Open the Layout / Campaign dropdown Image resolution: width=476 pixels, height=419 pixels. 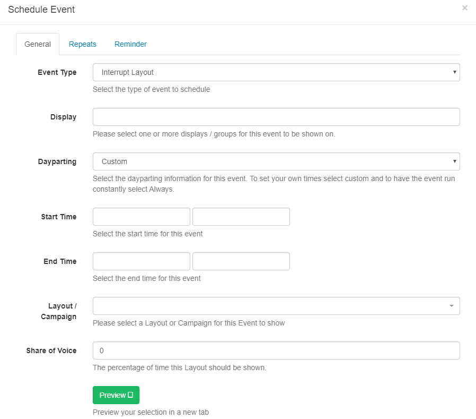point(270,306)
